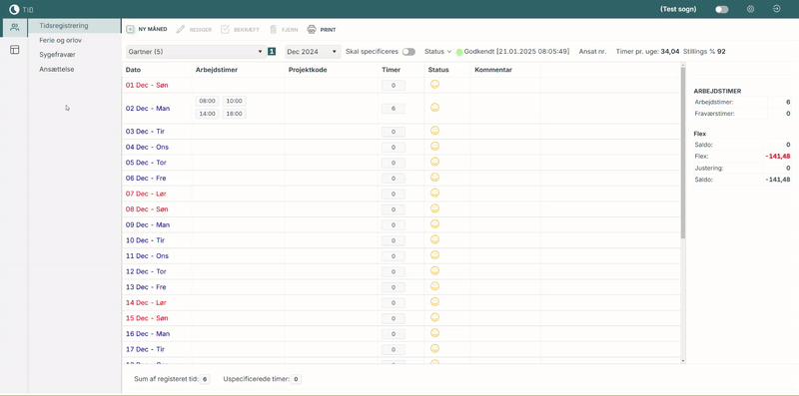
Task: Click the smiley status for 06 Dec
Action: point(434,178)
